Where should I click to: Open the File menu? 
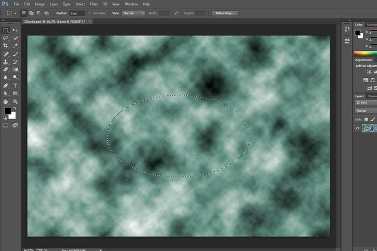pyautogui.click(x=16, y=4)
